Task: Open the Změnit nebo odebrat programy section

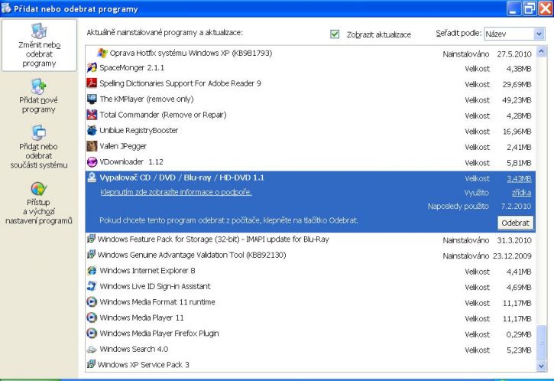Action: tap(39, 45)
